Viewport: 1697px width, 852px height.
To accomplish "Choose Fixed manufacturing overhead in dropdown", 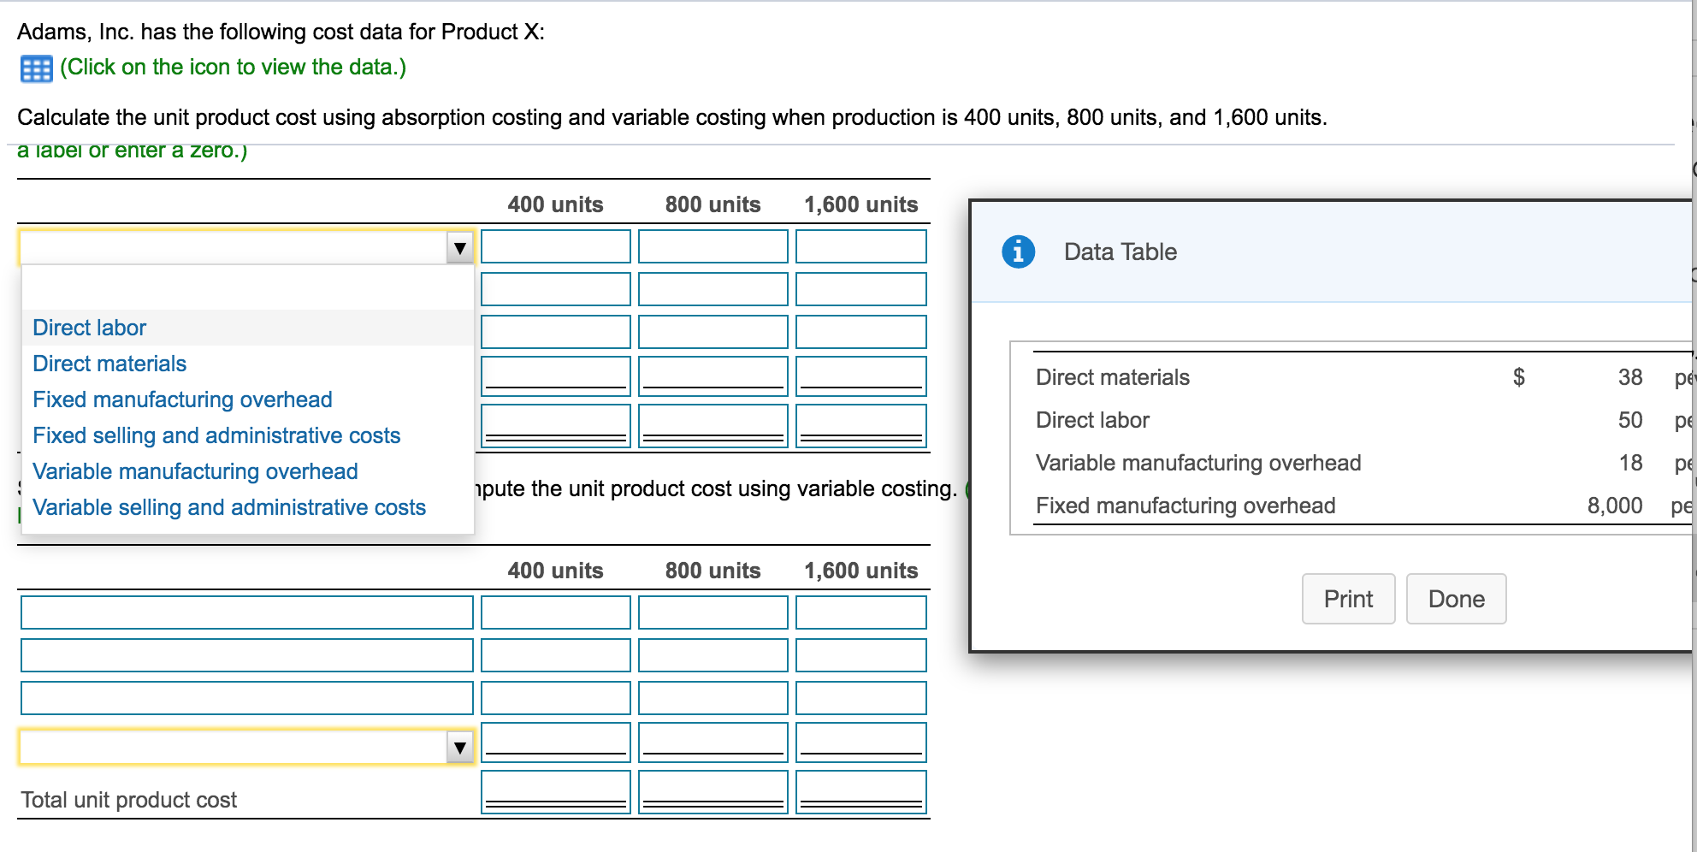I will [248, 399].
